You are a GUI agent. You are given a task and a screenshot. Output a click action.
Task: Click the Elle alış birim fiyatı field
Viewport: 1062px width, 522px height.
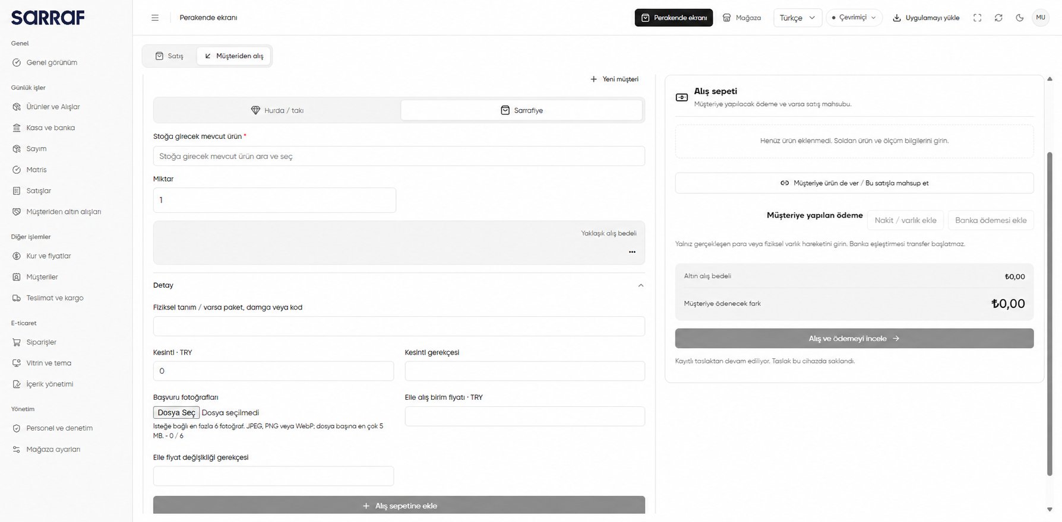525,416
